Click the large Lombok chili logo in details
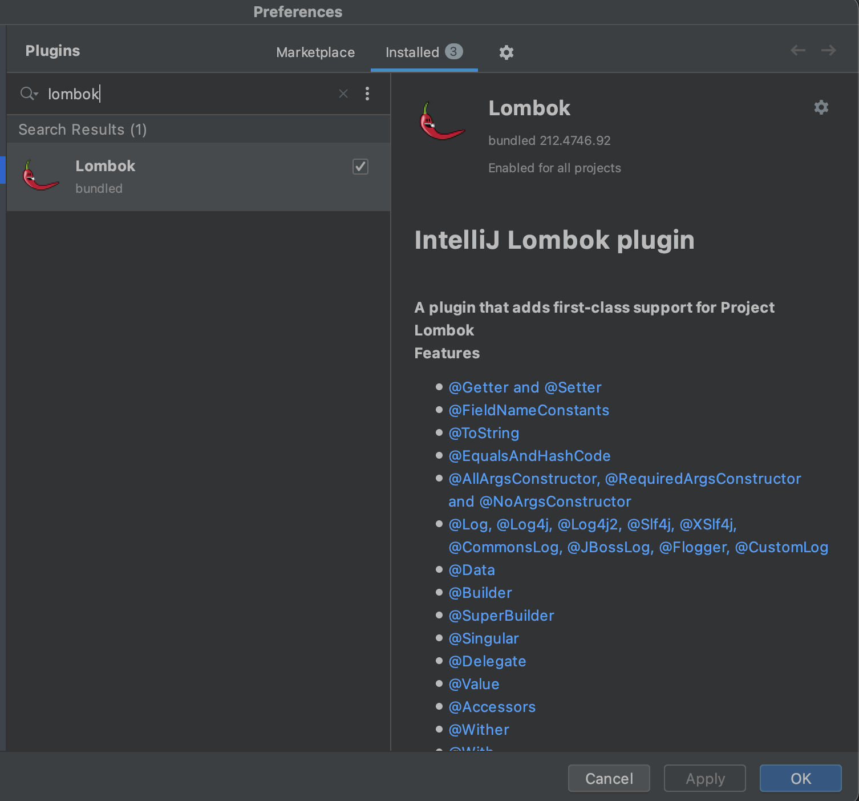 pyautogui.click(x=442, y=121)
